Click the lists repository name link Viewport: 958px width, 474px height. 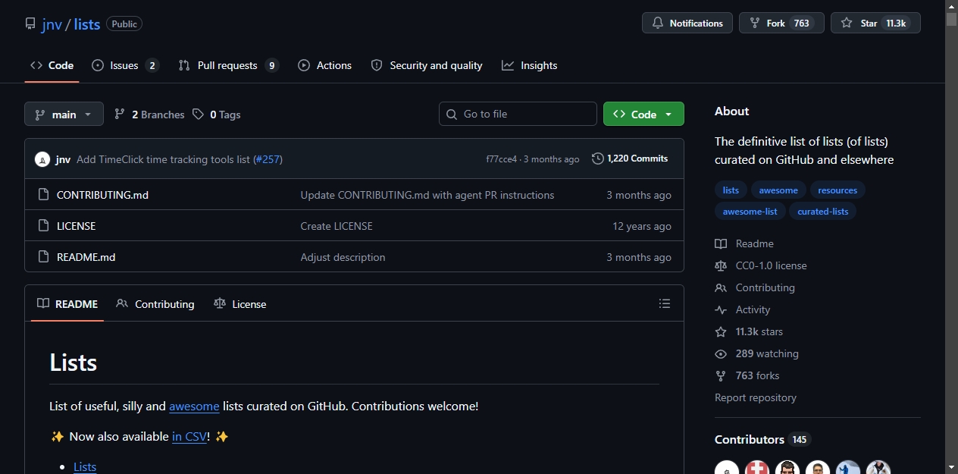pyautogui.click(x=87, y=24)
